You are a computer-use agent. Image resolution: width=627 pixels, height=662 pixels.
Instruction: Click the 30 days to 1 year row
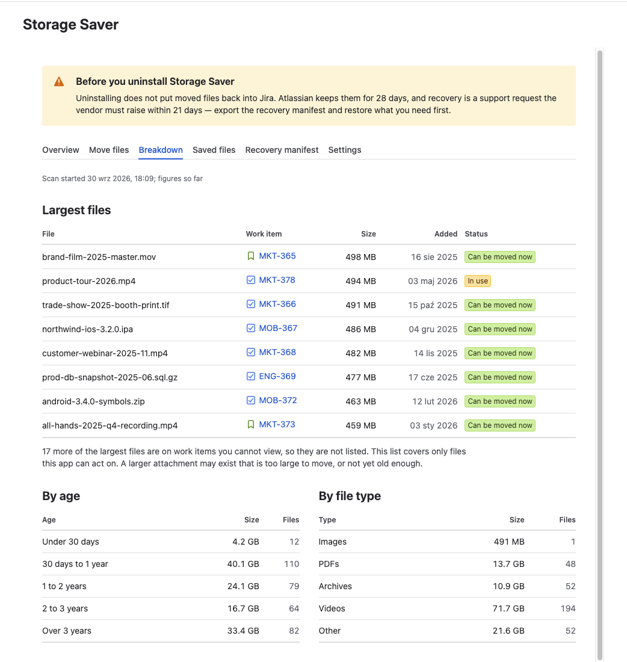click(170, 564)
